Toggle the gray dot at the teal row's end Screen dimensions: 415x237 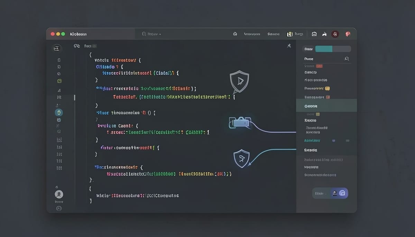pyautogui.click(x=348, y=141)
